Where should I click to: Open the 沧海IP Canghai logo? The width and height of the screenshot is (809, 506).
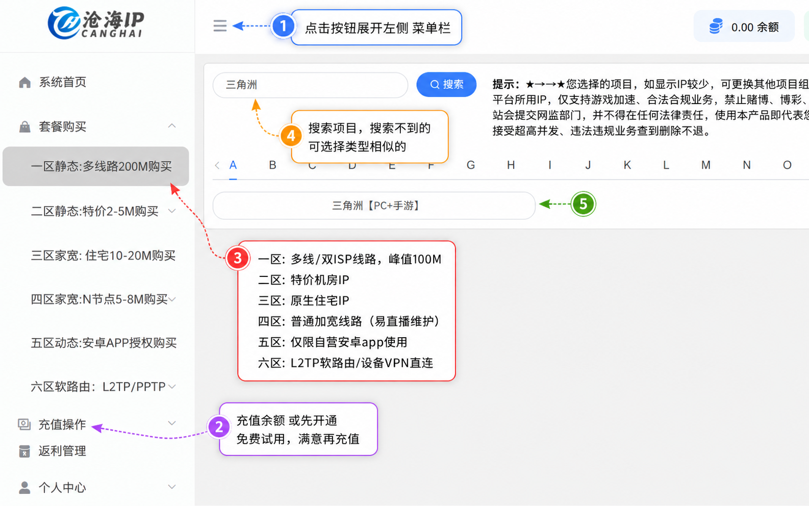[x=96, y=23]
